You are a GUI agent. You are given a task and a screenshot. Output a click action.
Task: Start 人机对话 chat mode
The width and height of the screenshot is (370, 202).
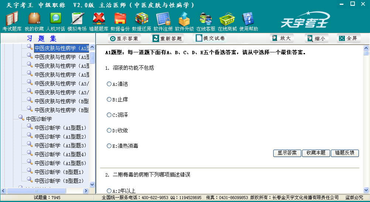tap(55, 22)
